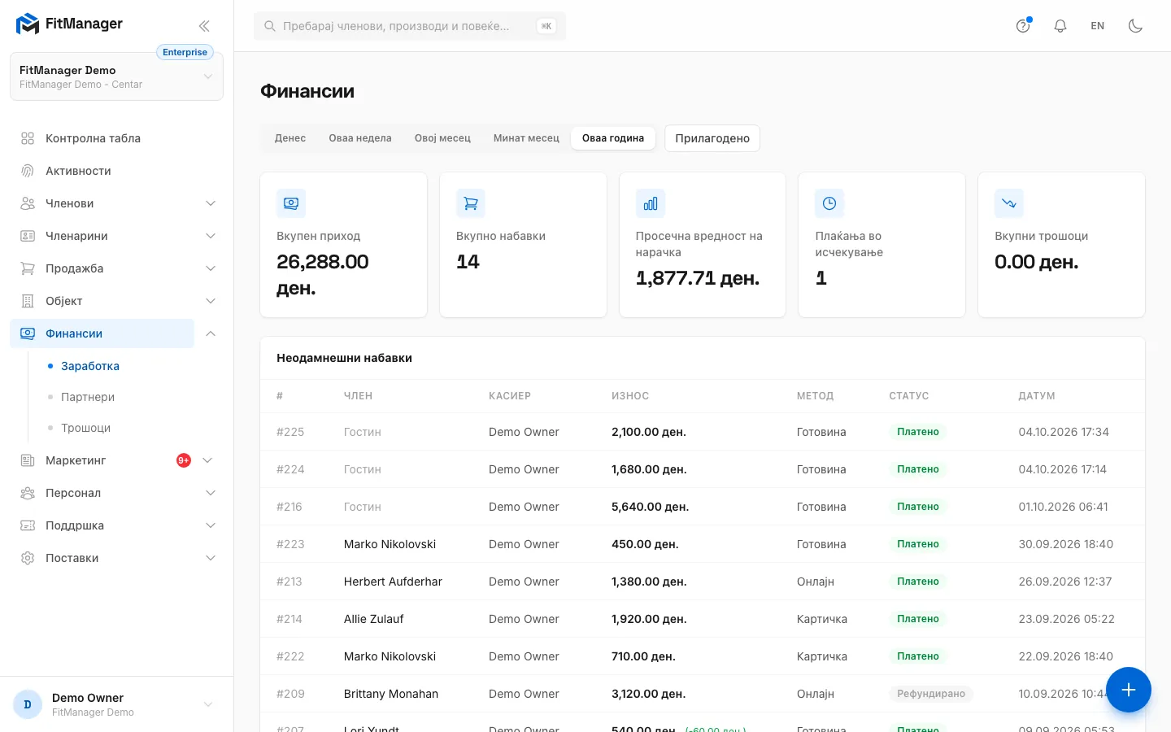Click Herbert Aufderhar member name
1171x732 pixels.
[393, 582]
